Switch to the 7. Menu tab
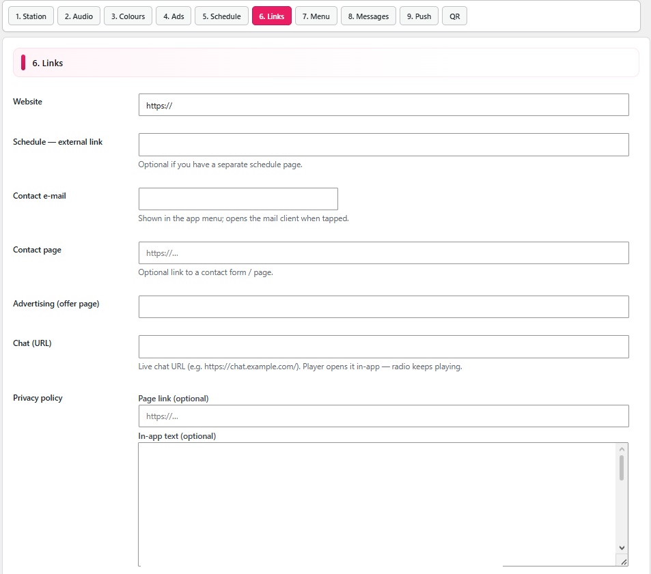The height and width of the screenshot is (574, 651). [316, 16]
